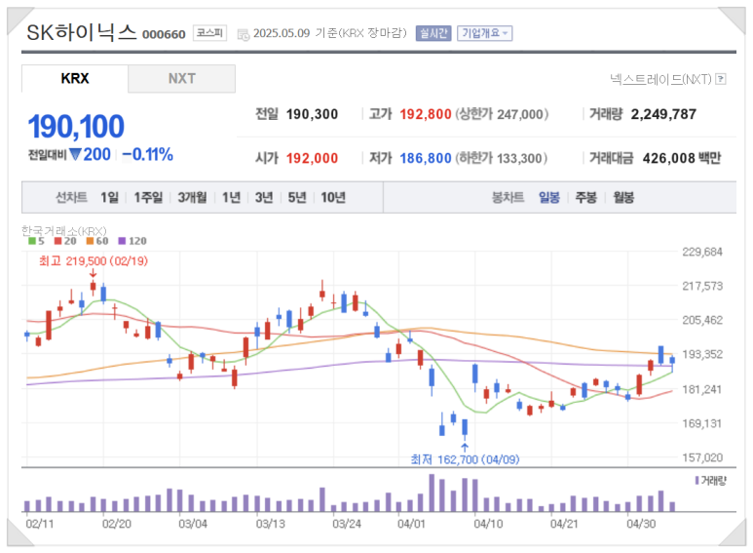753x553 pixels.
Task: Click the red 20-day moving average legend
Action: (65, 241)
